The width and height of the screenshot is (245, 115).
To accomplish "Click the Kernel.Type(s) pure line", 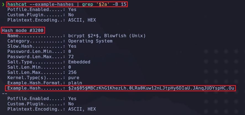I will [43, 77].
